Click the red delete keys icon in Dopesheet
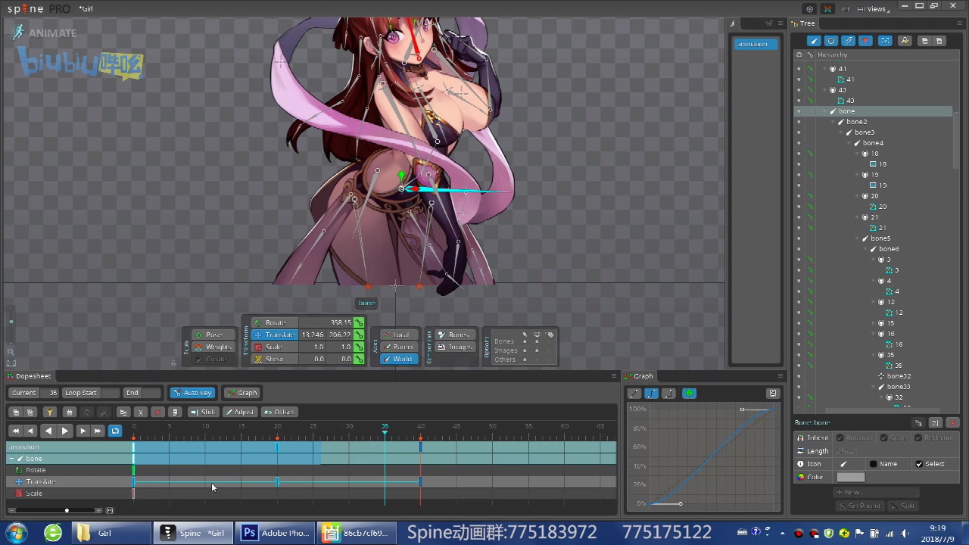Screen dimensions: 969x545 click(x=157, y=413)
